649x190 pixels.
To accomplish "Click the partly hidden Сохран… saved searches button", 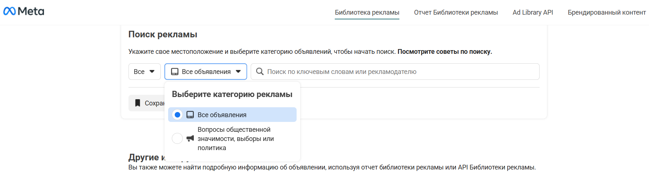I will pyautogui.click(x=146, y=103).
